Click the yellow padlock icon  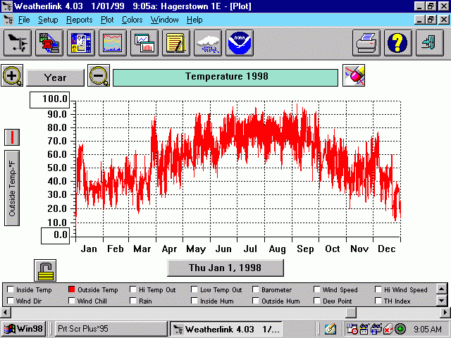(45, 270)
